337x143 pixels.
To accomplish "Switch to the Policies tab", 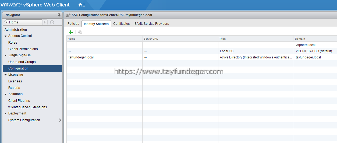I will (73, 24).
